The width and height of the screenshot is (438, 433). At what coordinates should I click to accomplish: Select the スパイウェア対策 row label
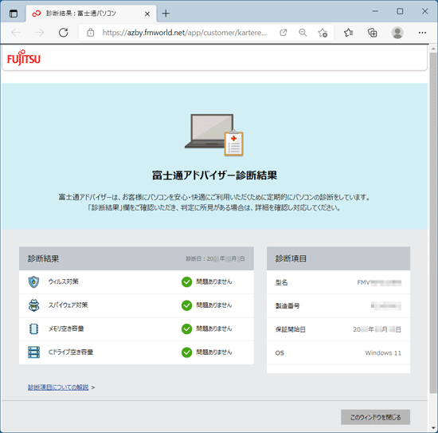[68, 305]
